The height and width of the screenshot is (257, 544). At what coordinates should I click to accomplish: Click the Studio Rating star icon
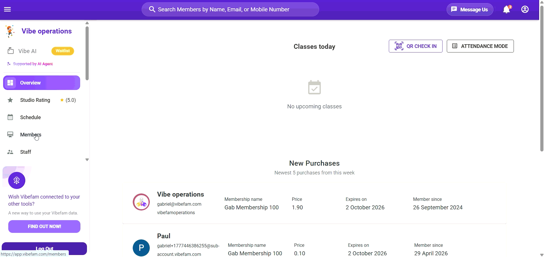point(10,100)
